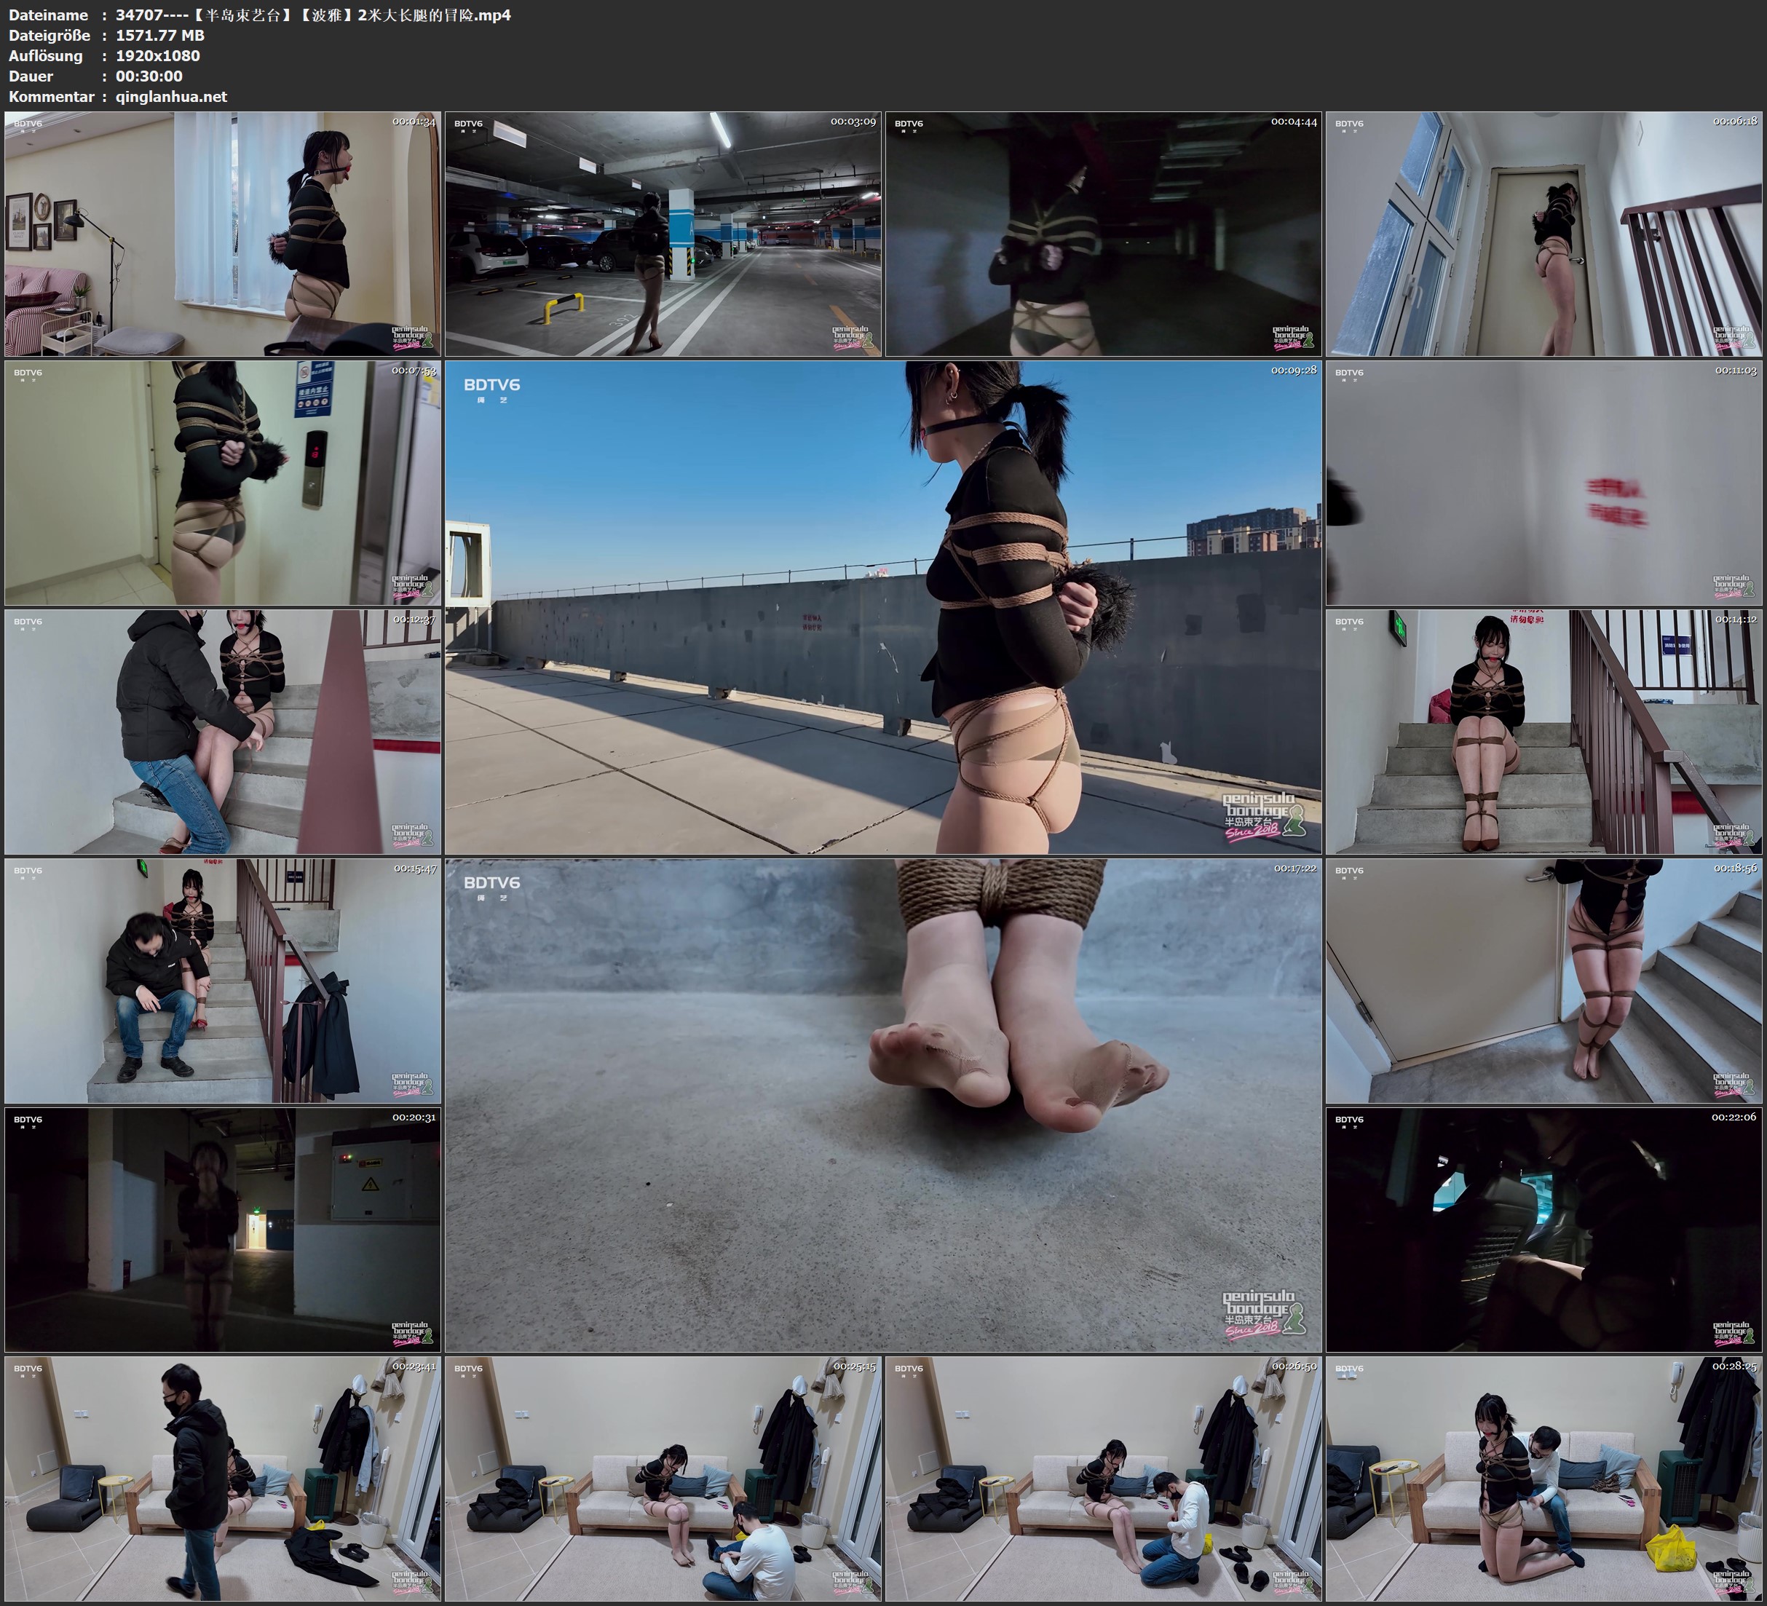
Task: Select the thumbnail timestamped 00:18:56
Action: click(1544, 980)
